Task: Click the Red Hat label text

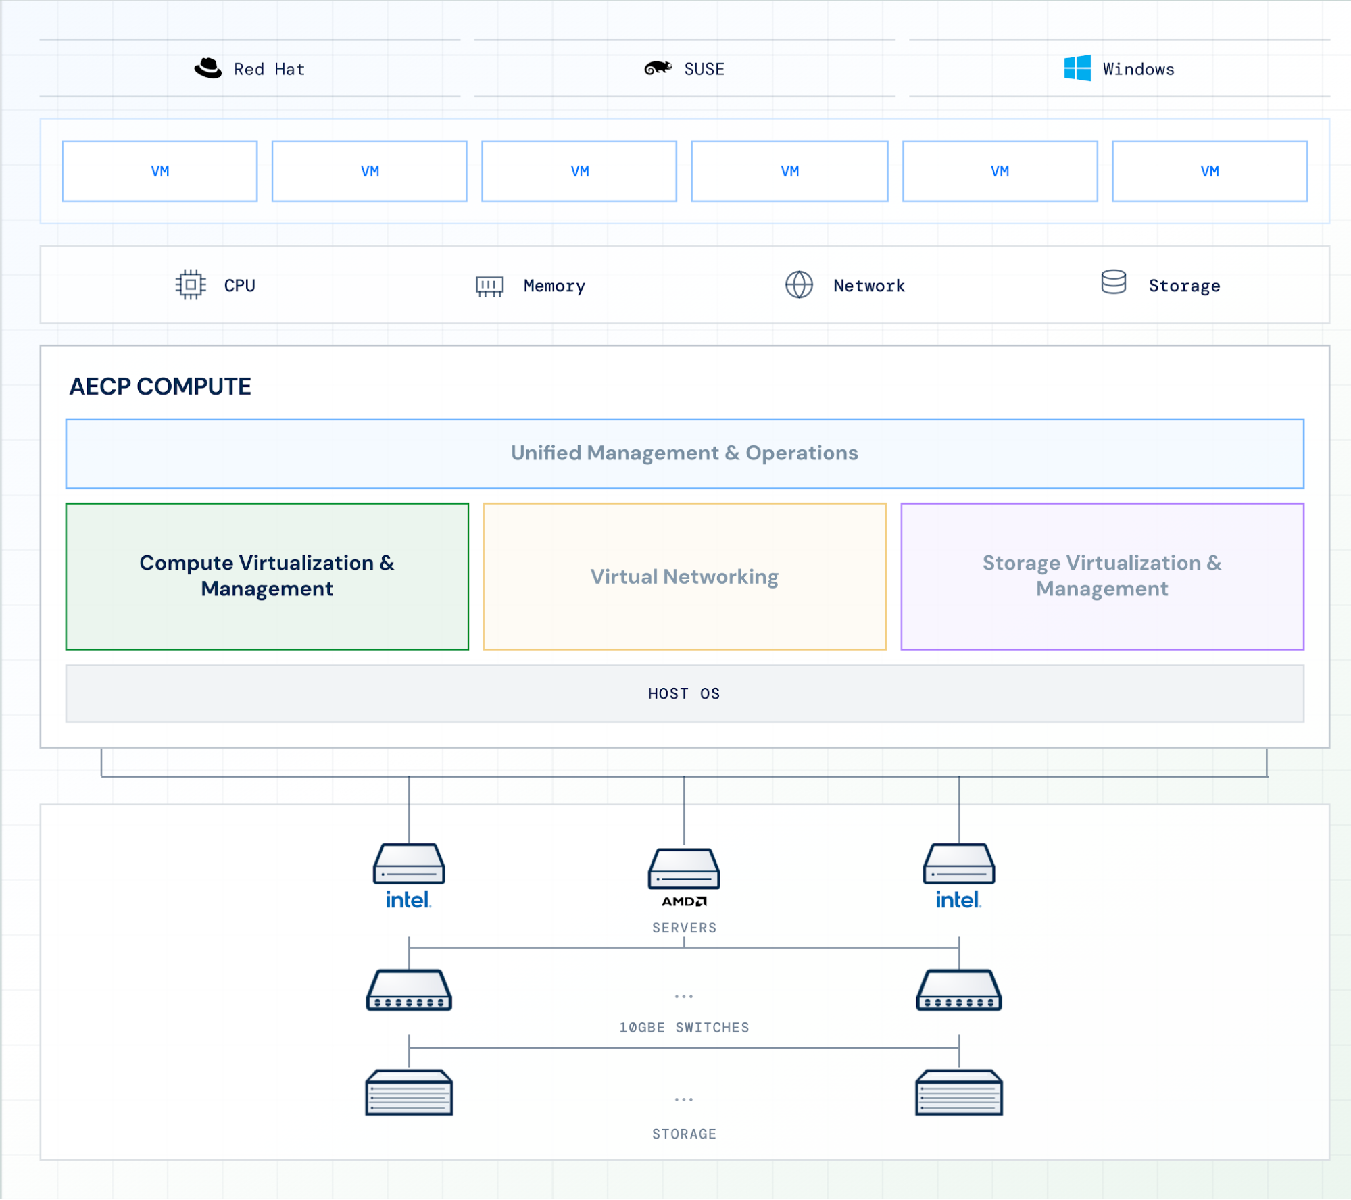Action: tap(269, 69)
